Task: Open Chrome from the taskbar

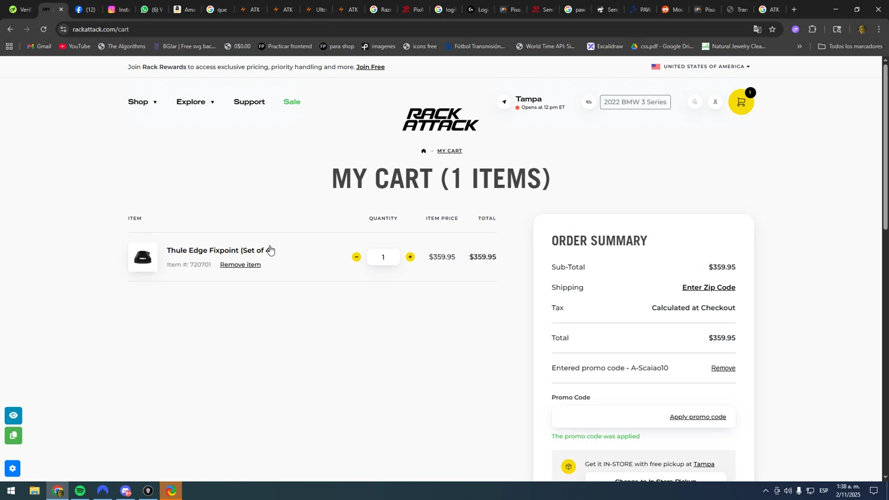Action: [x=57, y=491]
